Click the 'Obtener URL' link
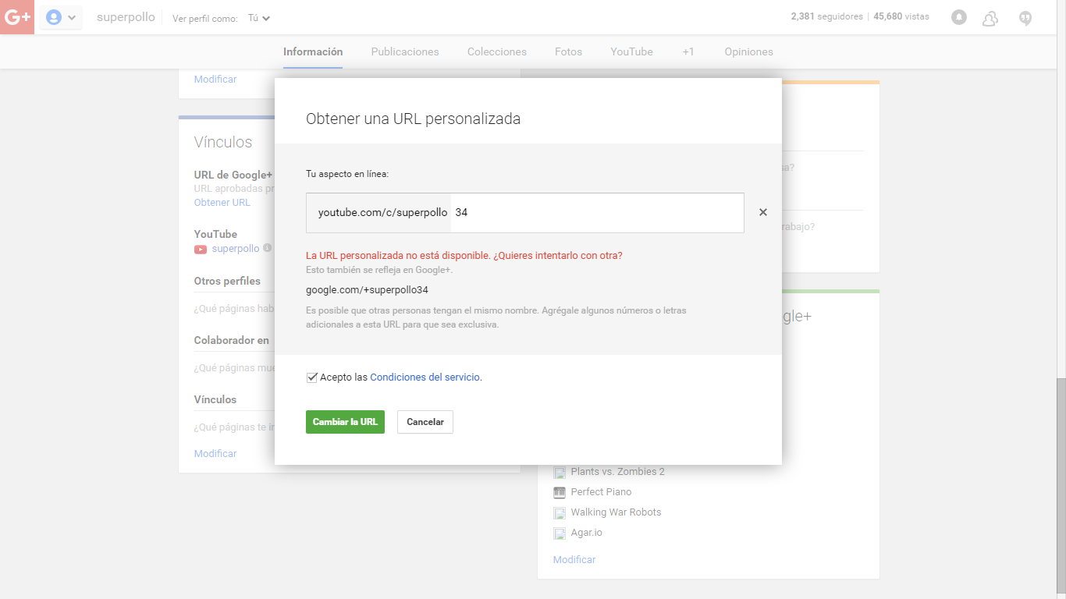 pos(222,203)
